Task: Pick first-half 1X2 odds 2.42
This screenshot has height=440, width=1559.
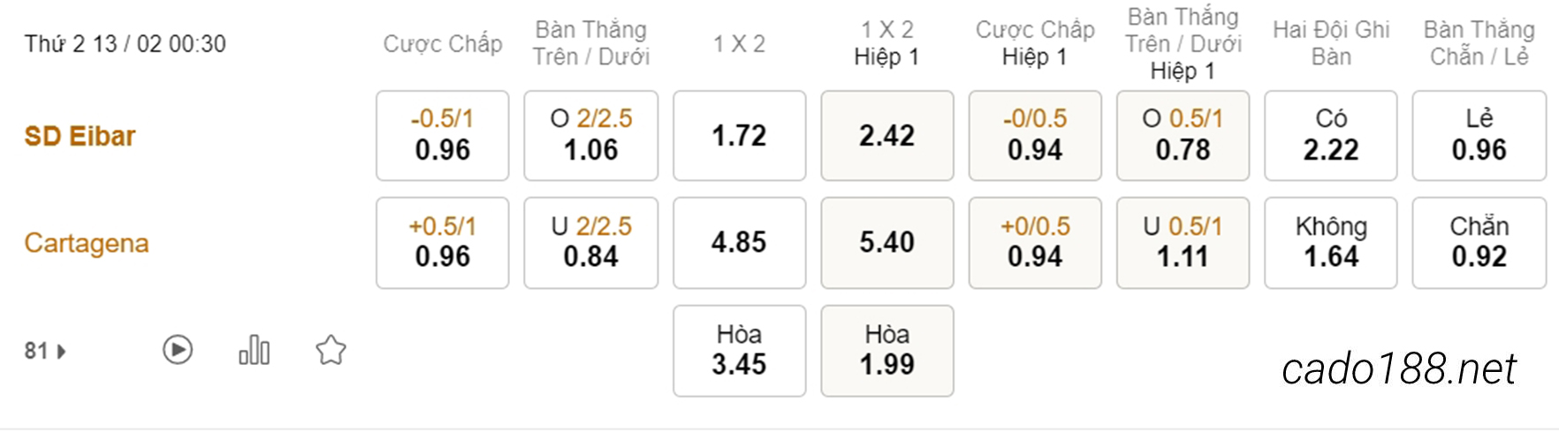Action: click(887, 135)
